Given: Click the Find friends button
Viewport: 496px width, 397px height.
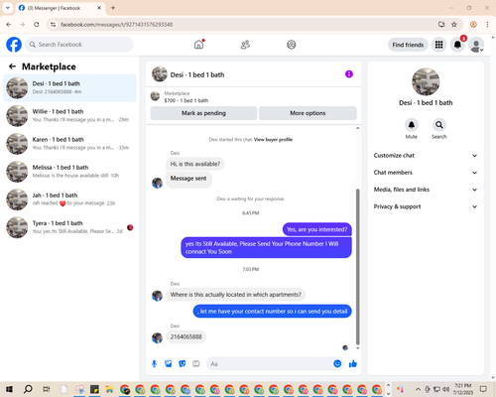Looking at the screenshot, I should pos(408,45).
